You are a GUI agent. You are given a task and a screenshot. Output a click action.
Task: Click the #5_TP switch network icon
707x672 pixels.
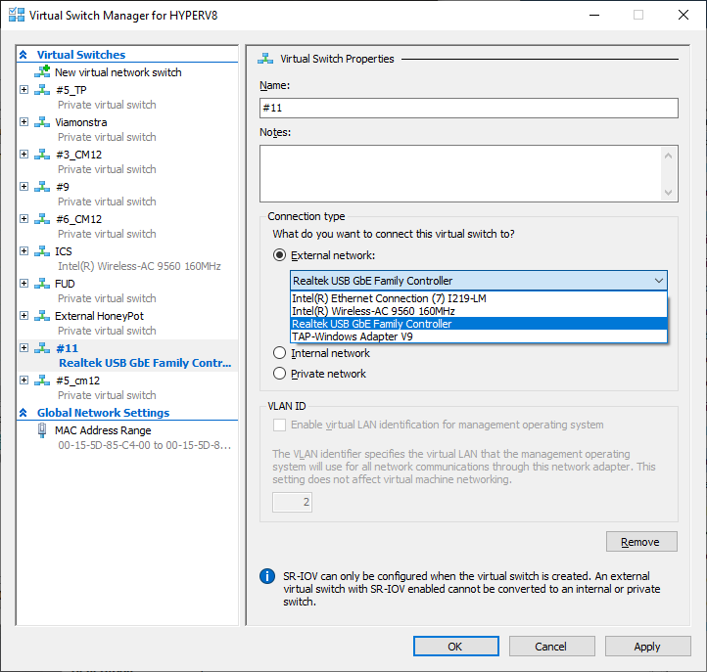click(42, 90)
